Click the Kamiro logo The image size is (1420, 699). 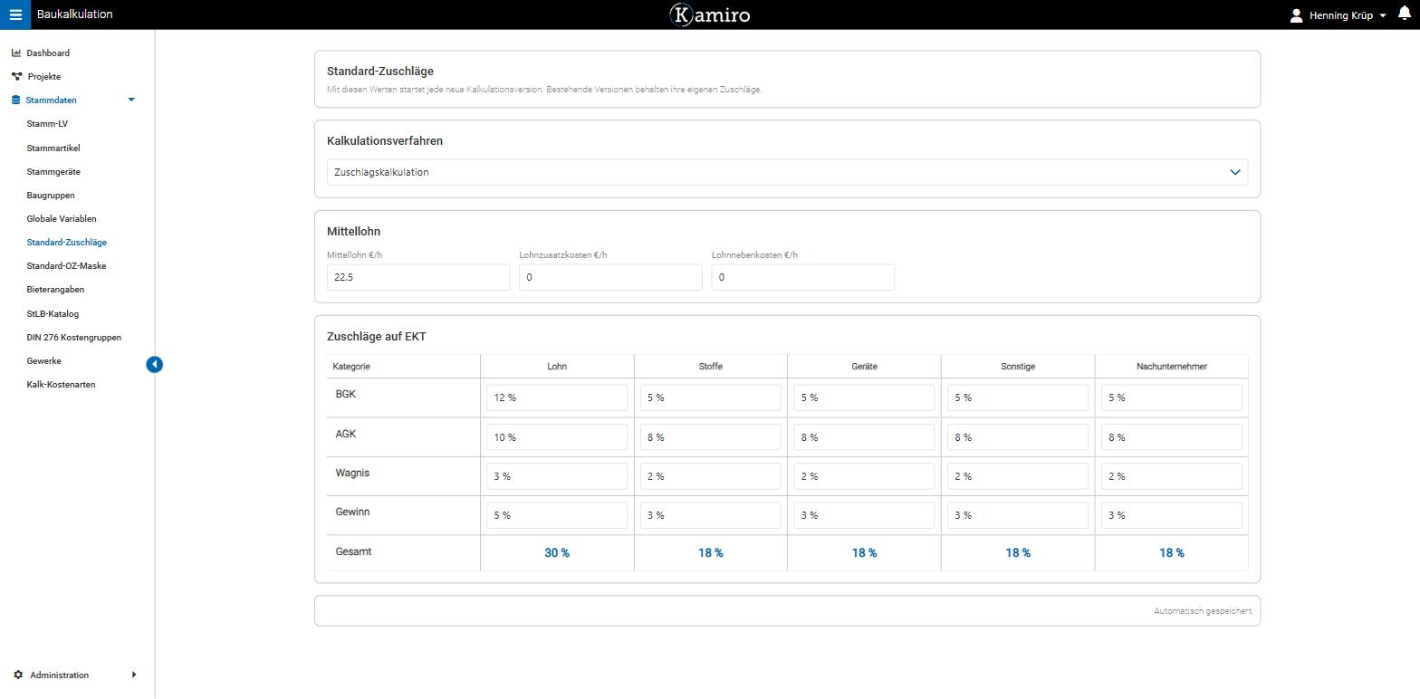click(710, 14)
